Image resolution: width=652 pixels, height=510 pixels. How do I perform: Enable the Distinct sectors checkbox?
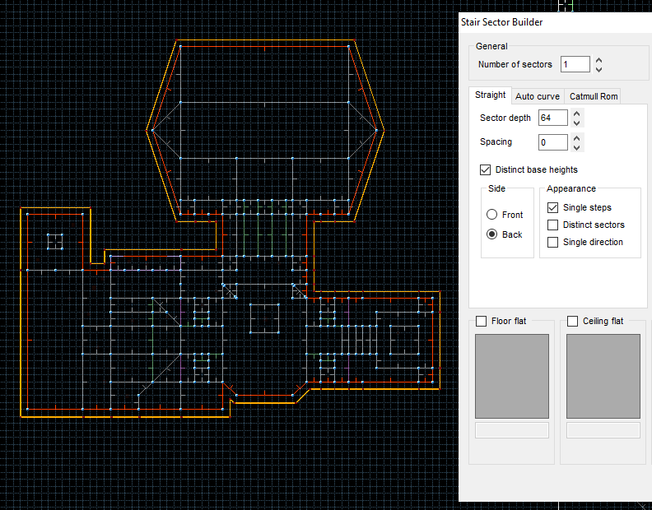(552, 225)
